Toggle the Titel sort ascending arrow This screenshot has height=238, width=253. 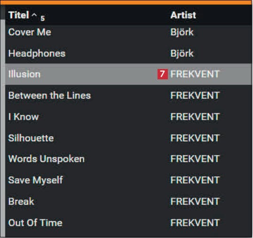click(x=34, y=15)
